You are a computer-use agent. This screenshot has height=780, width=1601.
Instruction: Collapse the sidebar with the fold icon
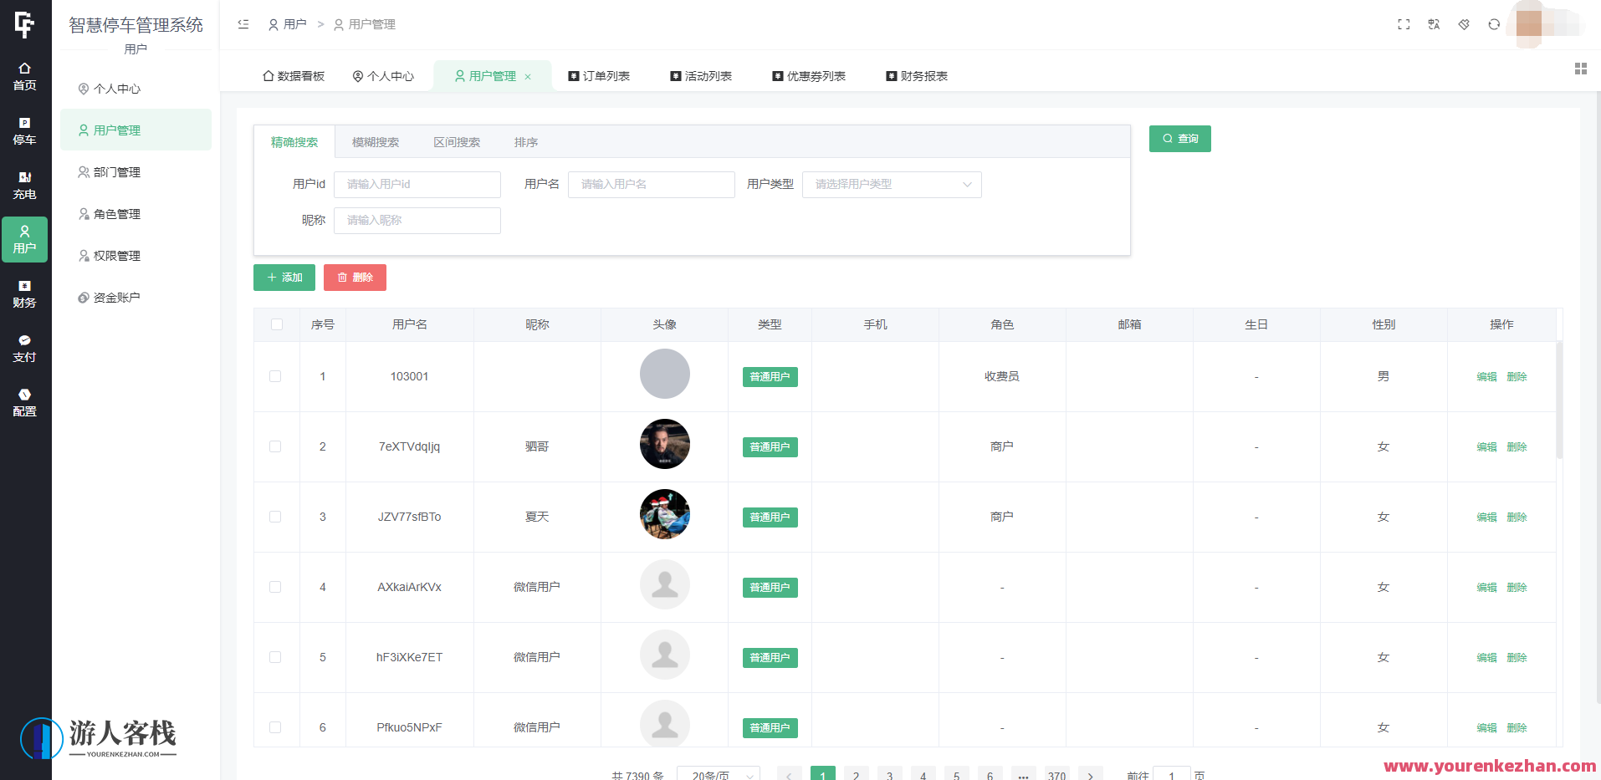pos(243,24)
